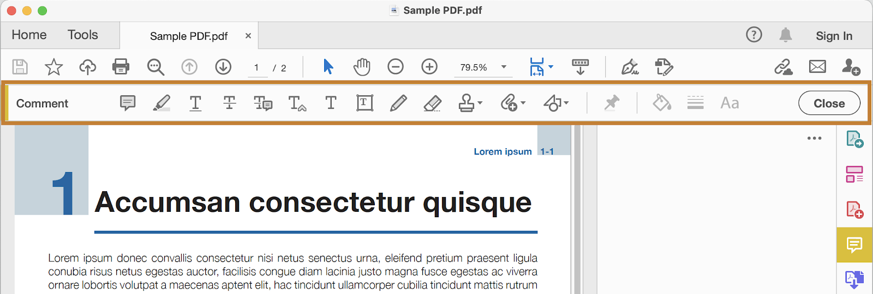Click the edit PDF page-with-pencil icon in the top toolbar
Image resolution: width=873 pixels, height=294 pixels.
pyautogui.click(x=664, y=67)
